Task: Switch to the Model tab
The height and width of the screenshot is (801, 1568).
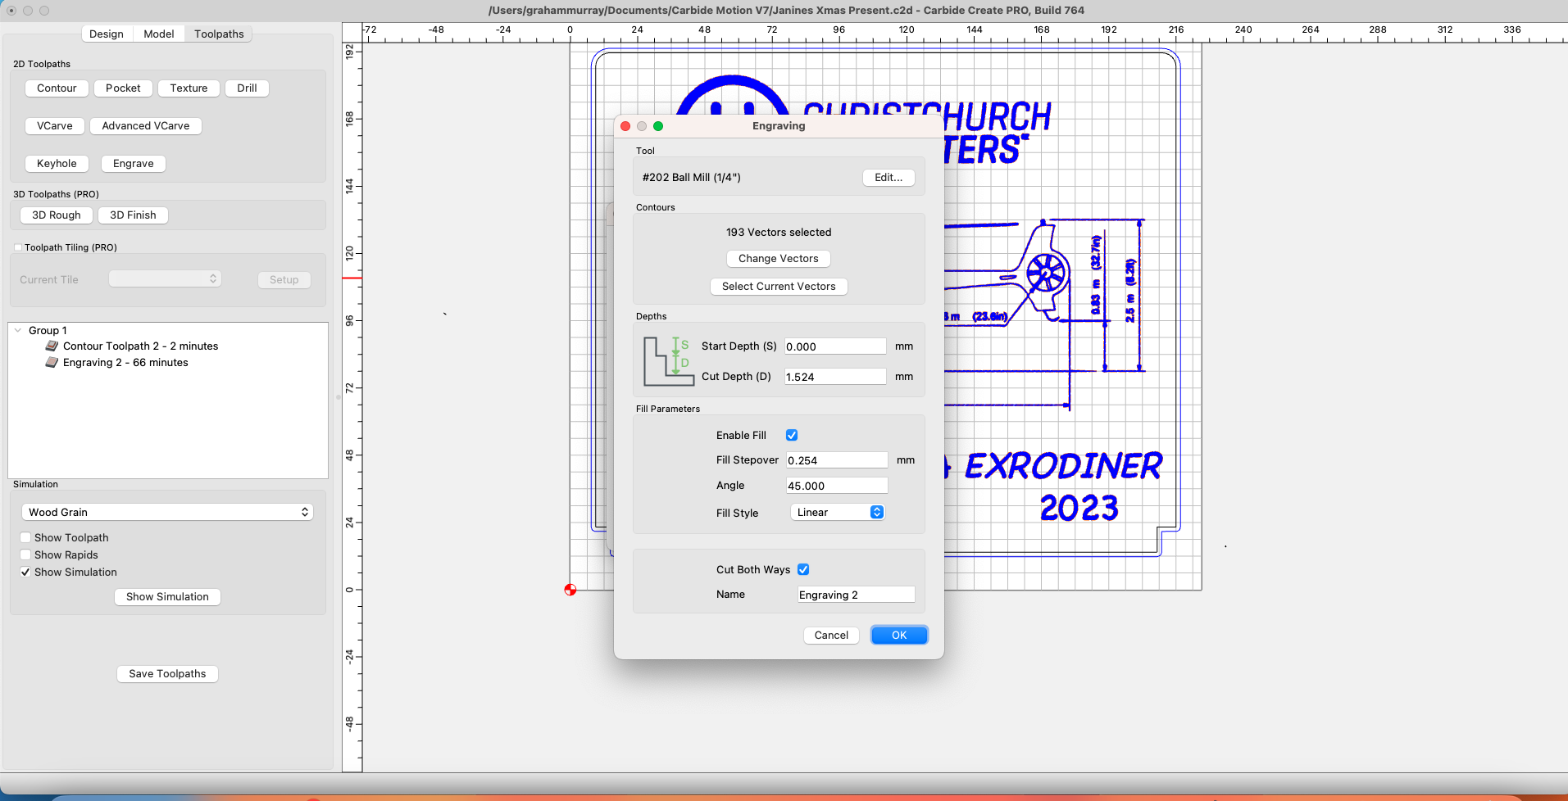Action: tap(158, 34)
